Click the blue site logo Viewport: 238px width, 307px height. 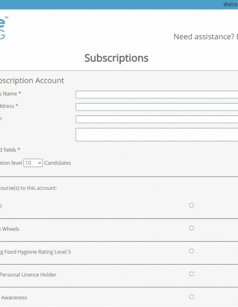pos(4,28)
